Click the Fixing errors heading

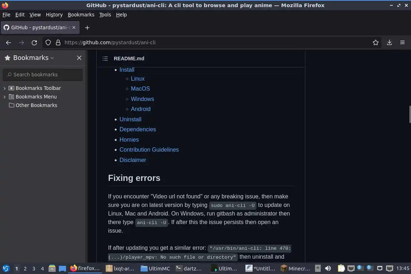134,178
